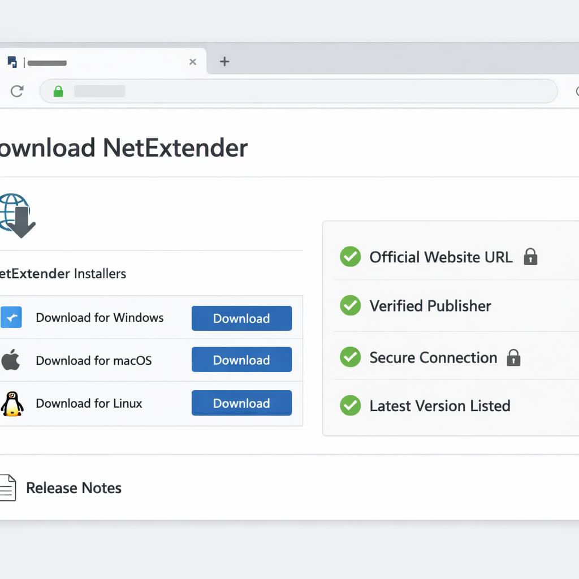The image size is (579, 579).
Task: Click the tab favicon icon
Action: [12, 62]
